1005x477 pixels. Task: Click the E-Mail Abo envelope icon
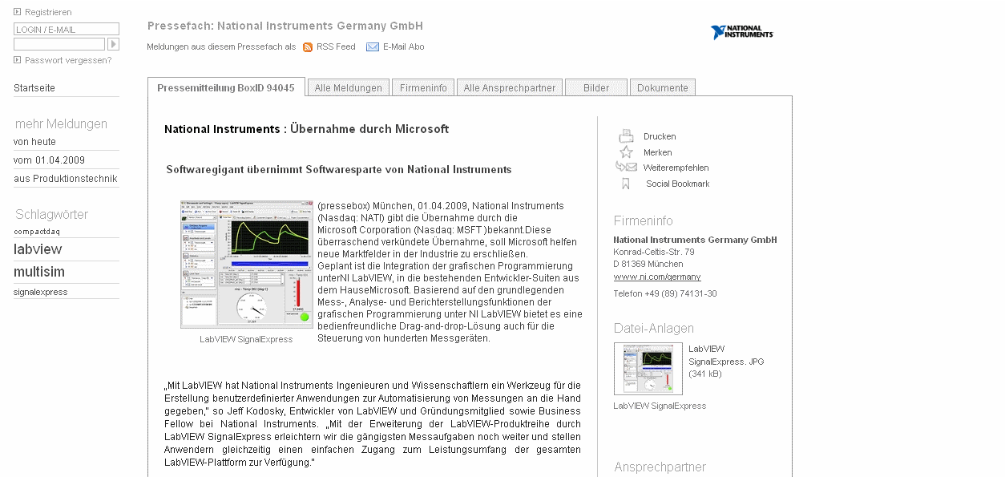[373, 47]
